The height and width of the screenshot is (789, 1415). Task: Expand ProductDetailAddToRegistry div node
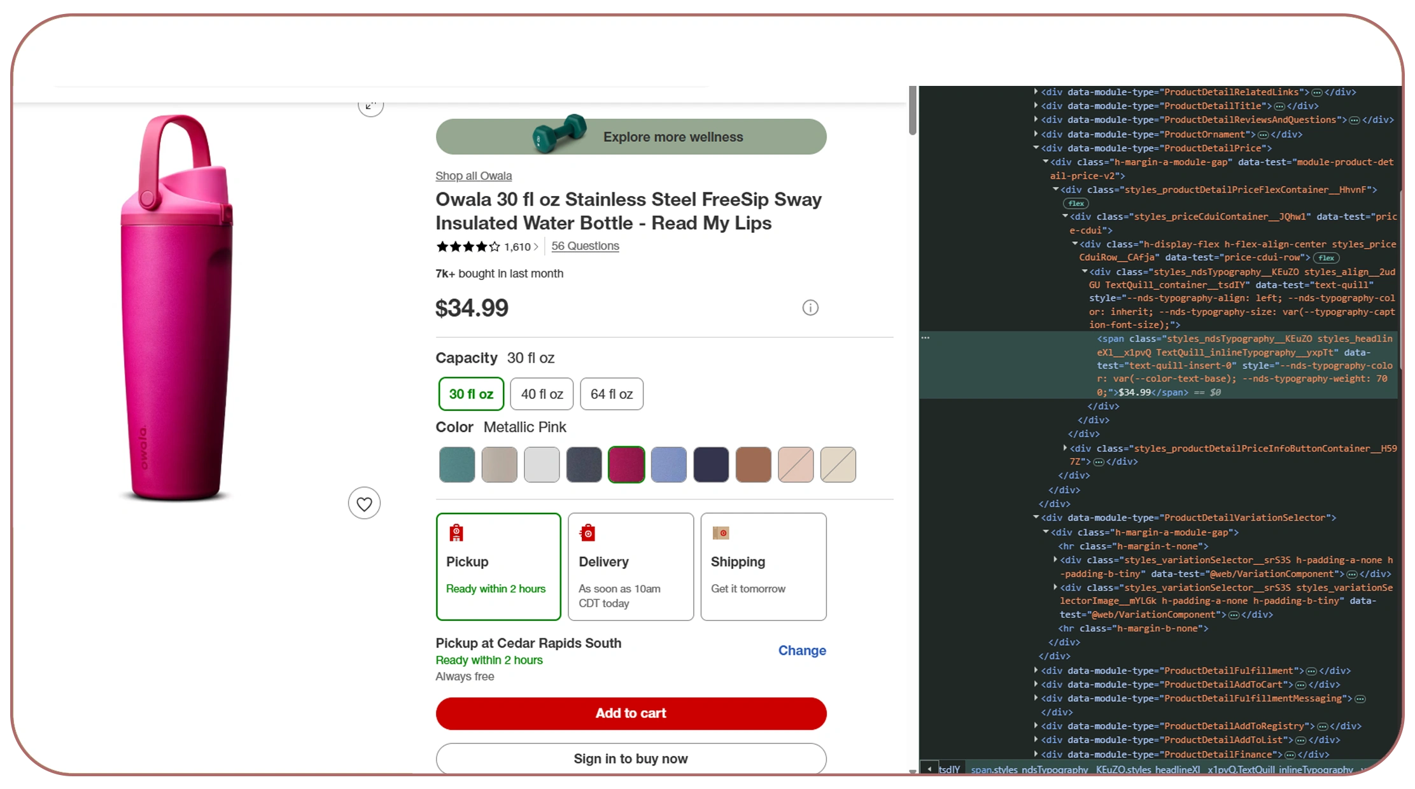click(1036, 726)
